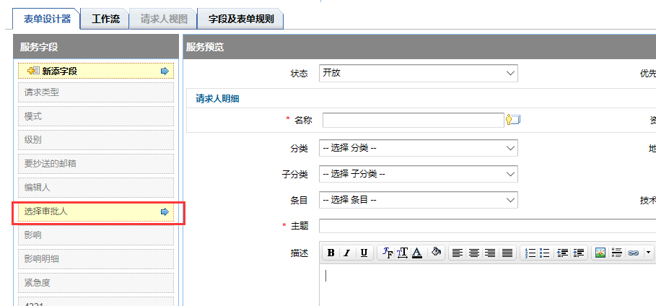Click into the 主题 input field
The width and height of the screenshot is (656, 306).
coord(487,226)
